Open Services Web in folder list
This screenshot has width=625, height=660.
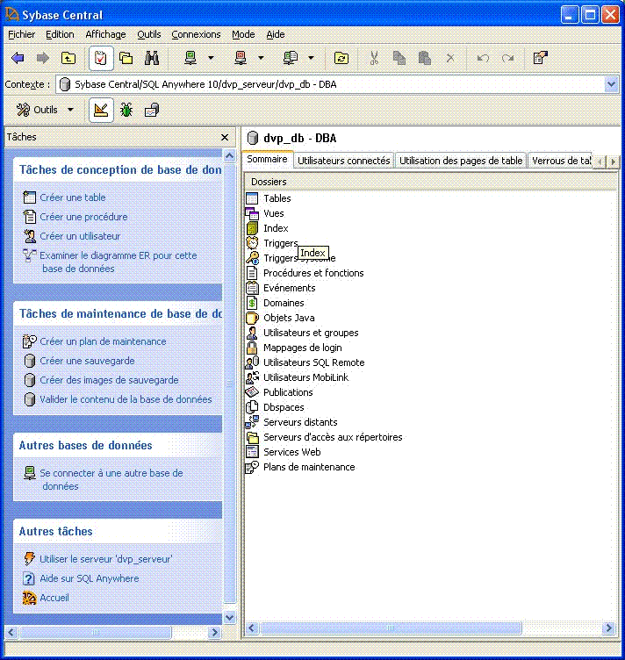pos(291,452)
